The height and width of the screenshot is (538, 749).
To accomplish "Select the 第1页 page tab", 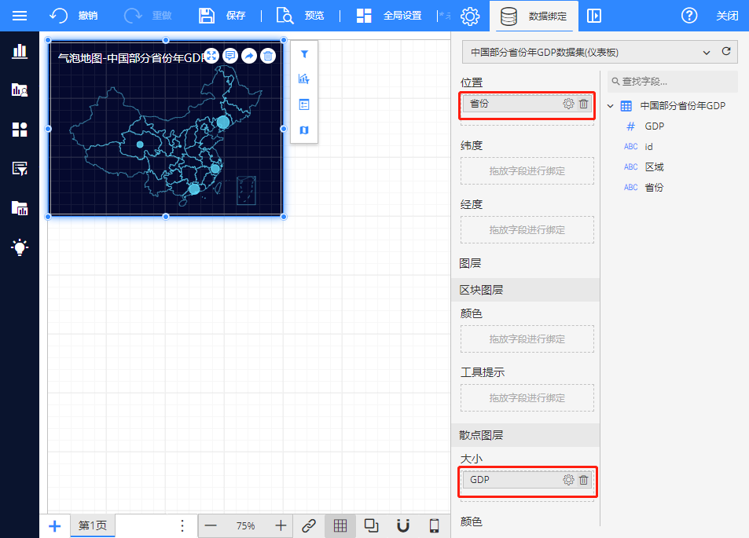I will (93, 526).
